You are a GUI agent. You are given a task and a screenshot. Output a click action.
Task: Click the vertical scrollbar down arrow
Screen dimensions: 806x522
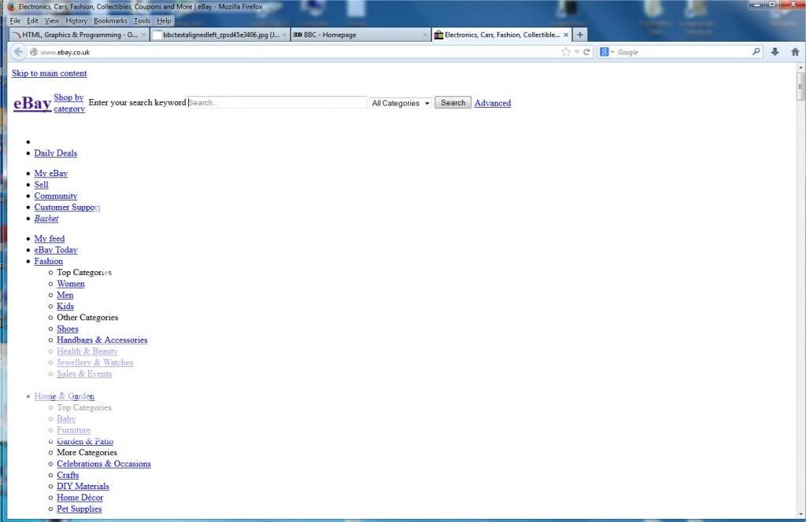(800, 513)
